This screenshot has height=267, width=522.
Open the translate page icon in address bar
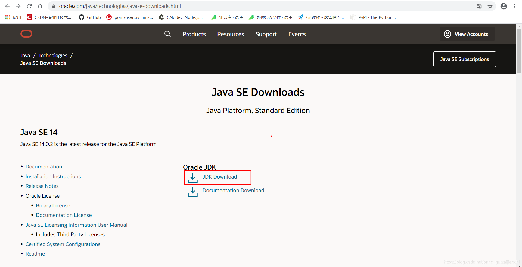pyautogui.click(x=479, y=6)
